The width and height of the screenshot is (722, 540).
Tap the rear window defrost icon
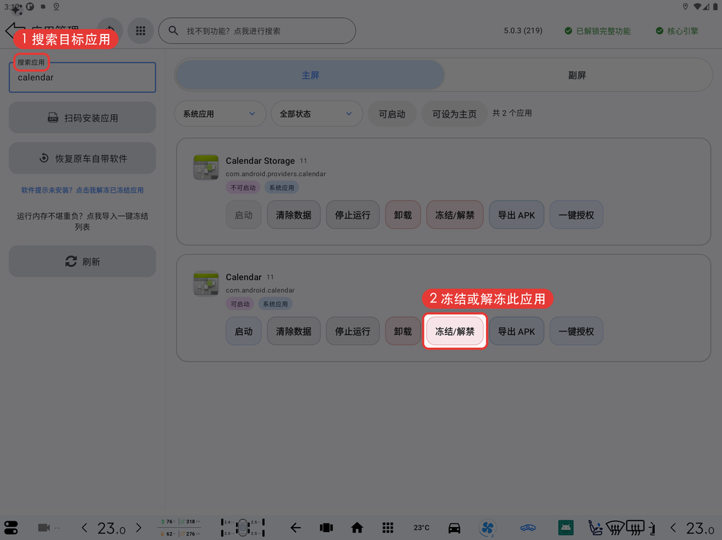point(635,528)
